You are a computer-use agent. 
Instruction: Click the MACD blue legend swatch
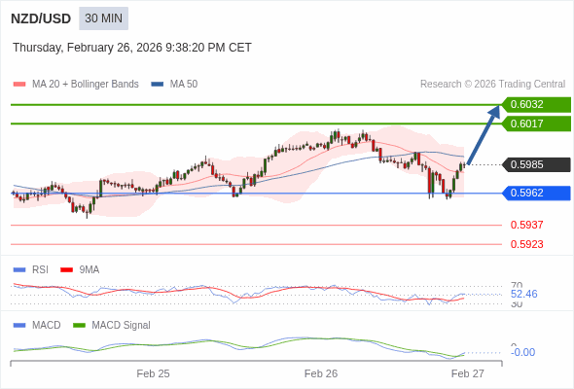coord(19,326)
